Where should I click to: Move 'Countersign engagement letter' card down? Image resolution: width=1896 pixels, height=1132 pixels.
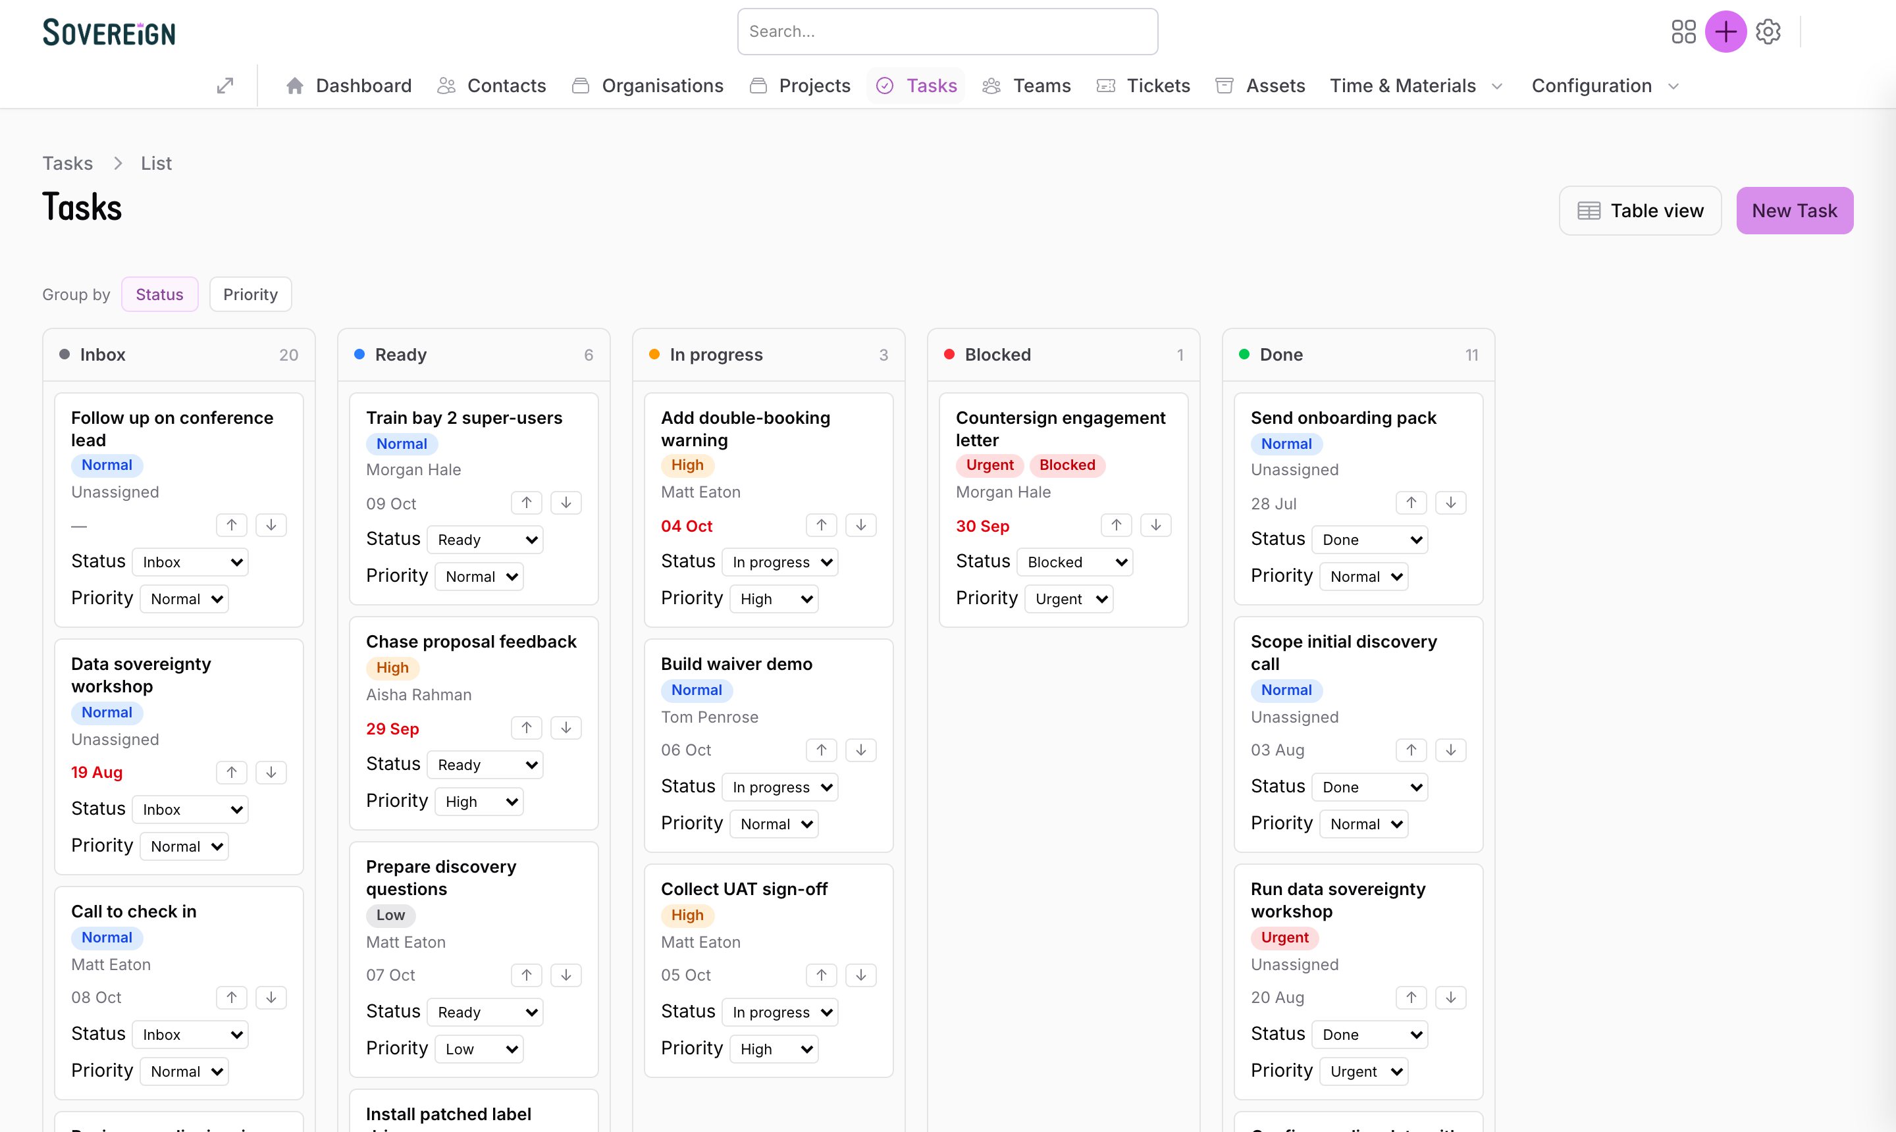tap(1156, 525)
